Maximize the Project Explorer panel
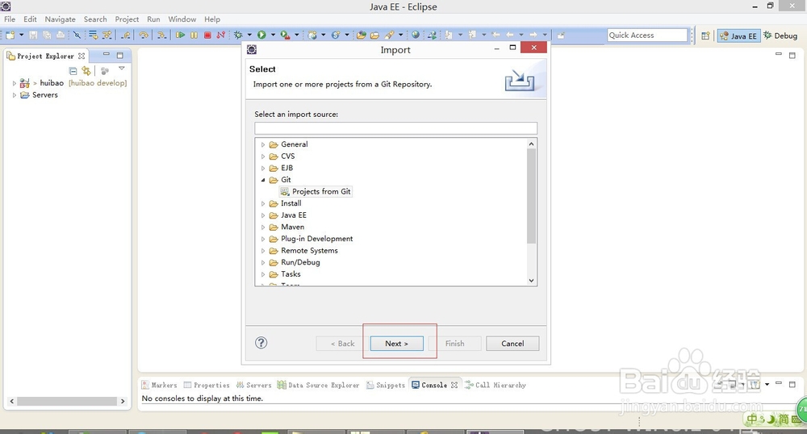Screen dimensions: 807x434 point(120,55)
